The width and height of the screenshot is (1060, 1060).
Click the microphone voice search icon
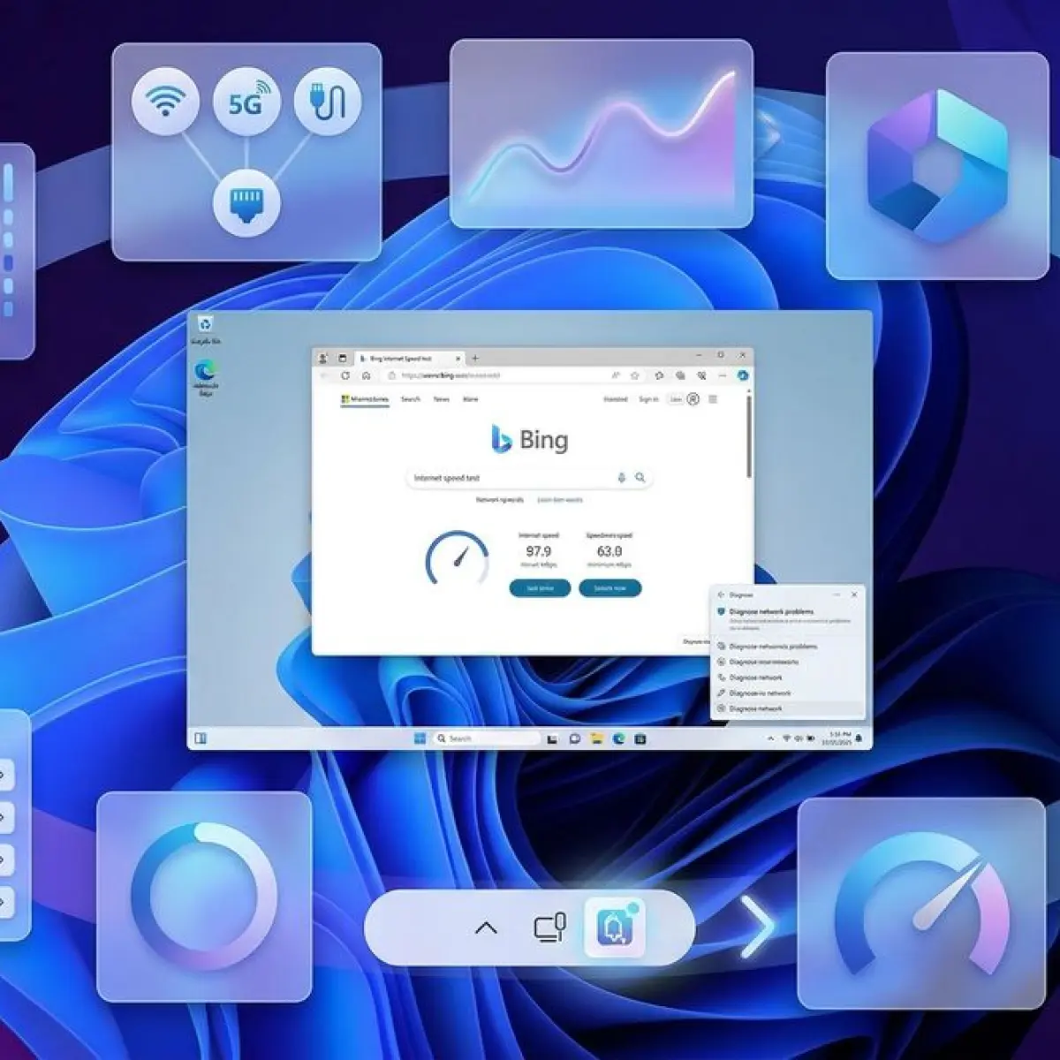(x=621, y=478)
